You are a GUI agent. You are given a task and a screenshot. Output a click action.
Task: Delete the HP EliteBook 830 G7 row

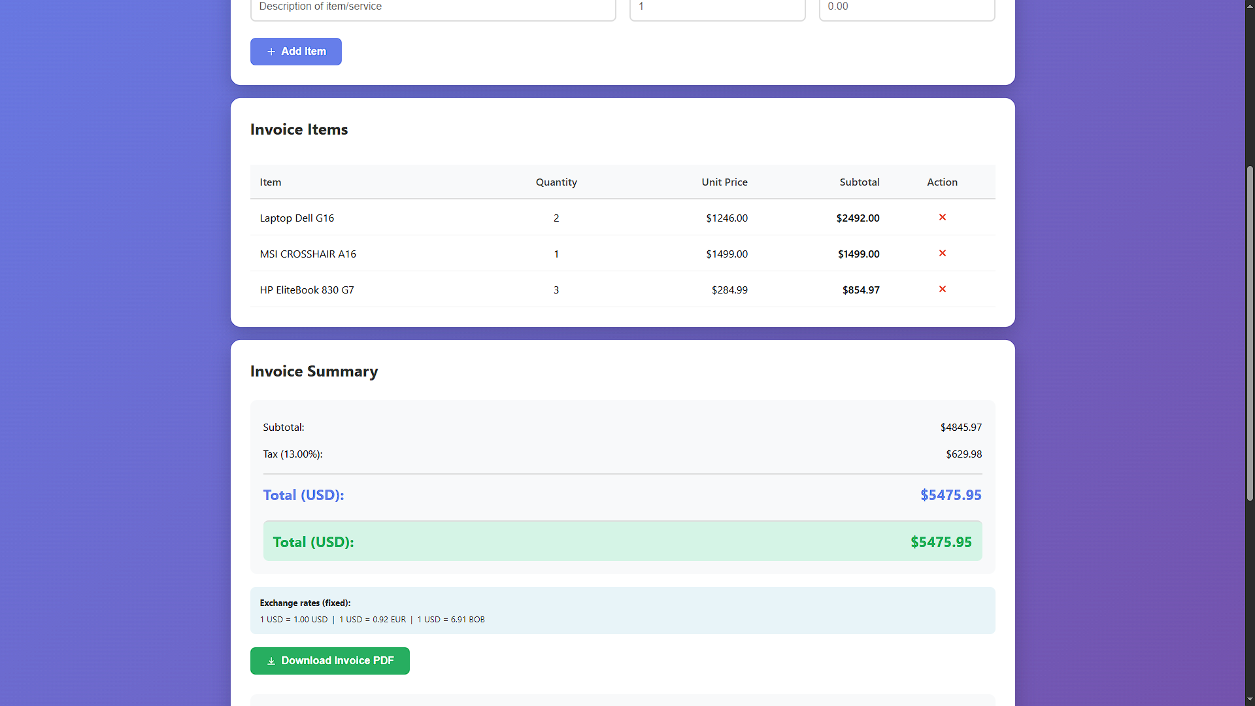pos(942,289)
